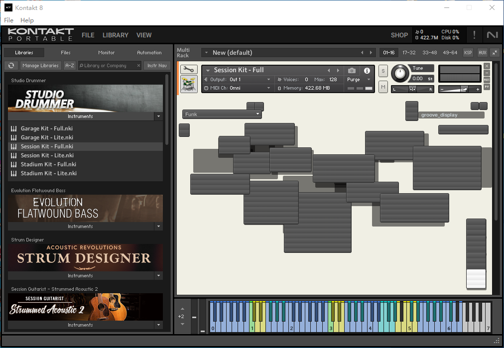Shift keyboard octave up
This screenshot has height=348, width=504.
(182, 309)
